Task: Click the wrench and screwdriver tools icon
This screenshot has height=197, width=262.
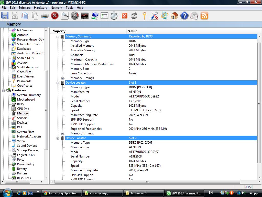Action: 154,16
